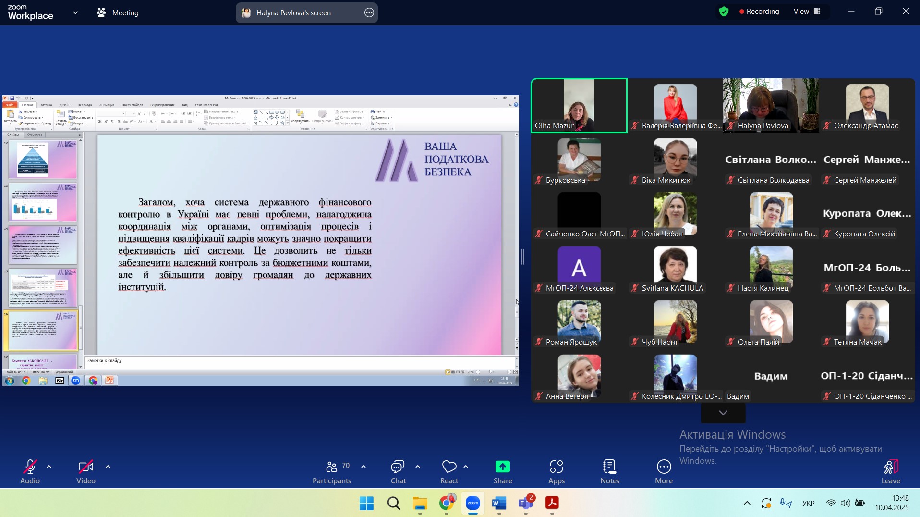Select Halyna Pavlova video tile
The height and width of the screenshot is (517, 920).
point(771,105)
